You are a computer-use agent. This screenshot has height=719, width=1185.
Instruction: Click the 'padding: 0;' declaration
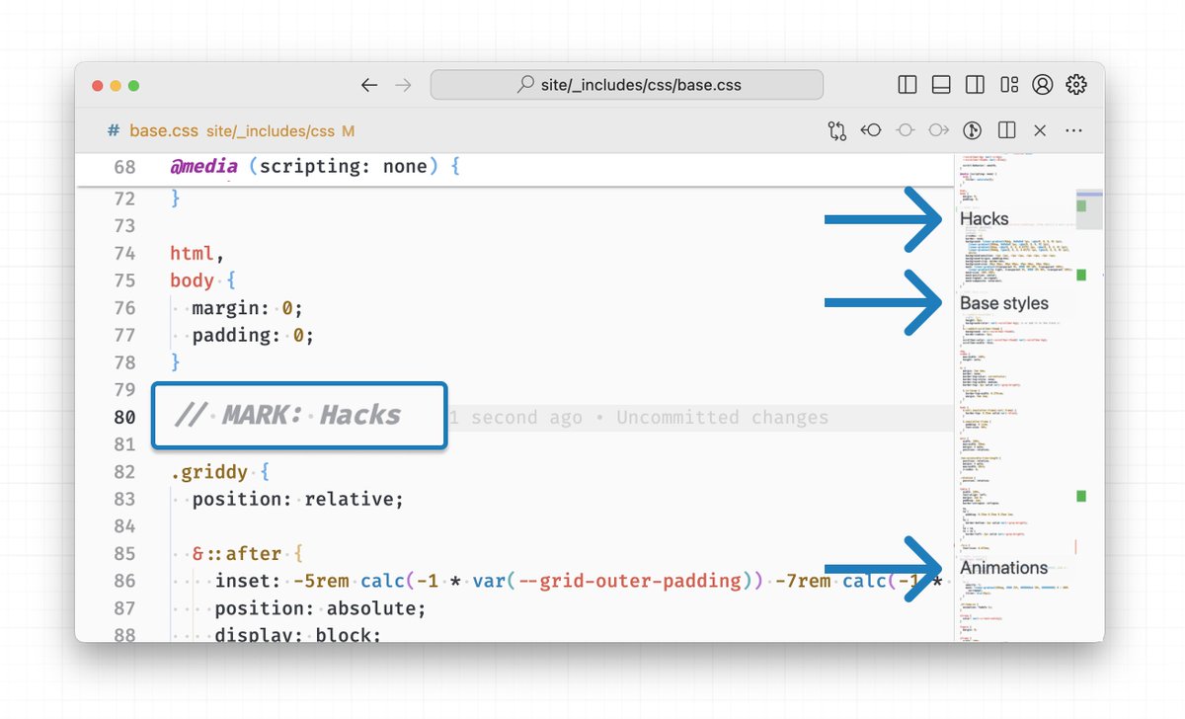(253, 335)
